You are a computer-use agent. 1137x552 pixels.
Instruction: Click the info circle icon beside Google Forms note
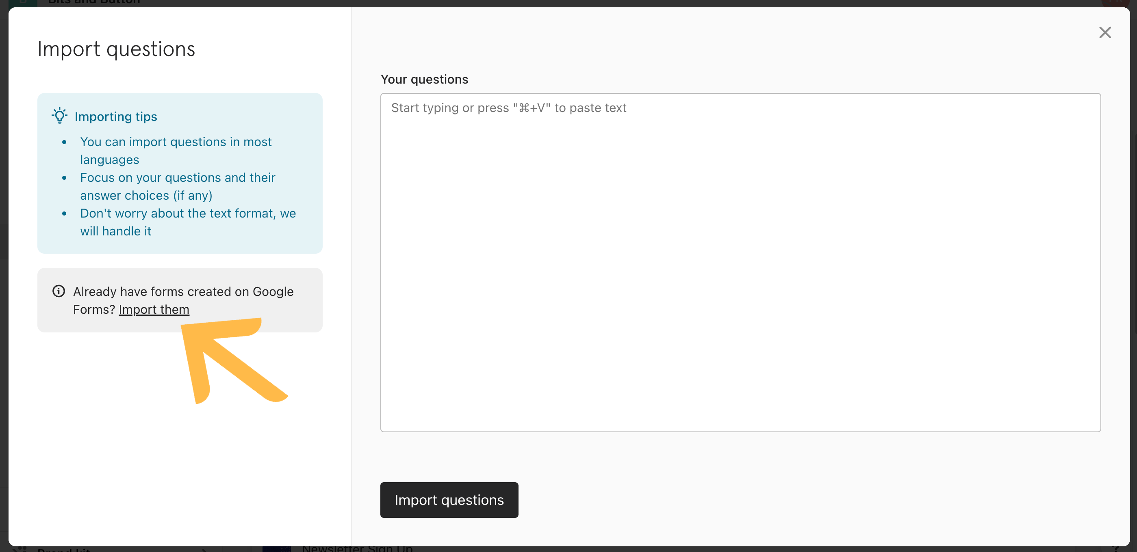tap(59, 291)
